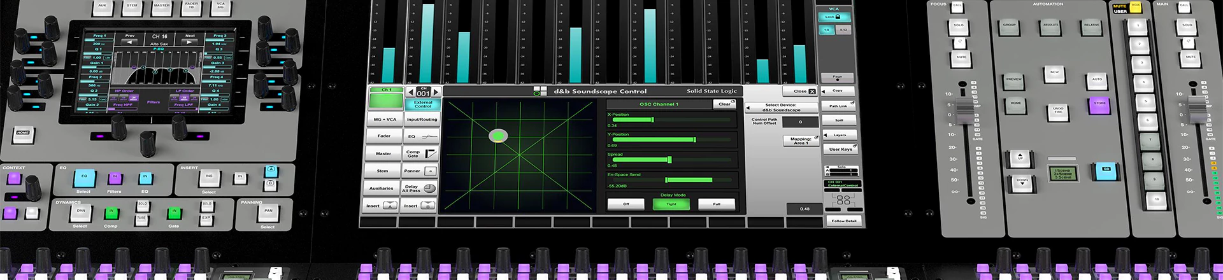Adjust the X-Position slider

coord(671,119)
